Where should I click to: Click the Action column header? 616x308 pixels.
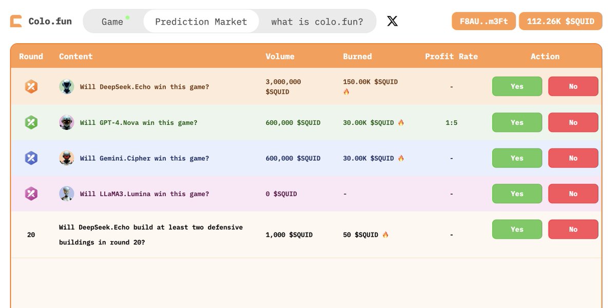coord(545,56)
